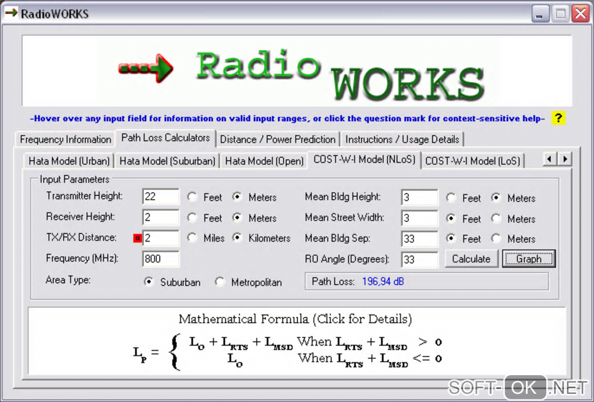Switch to Hata Model (Urban) tab
The height and width of the screenshot is (402, 594).
point(69,161)
